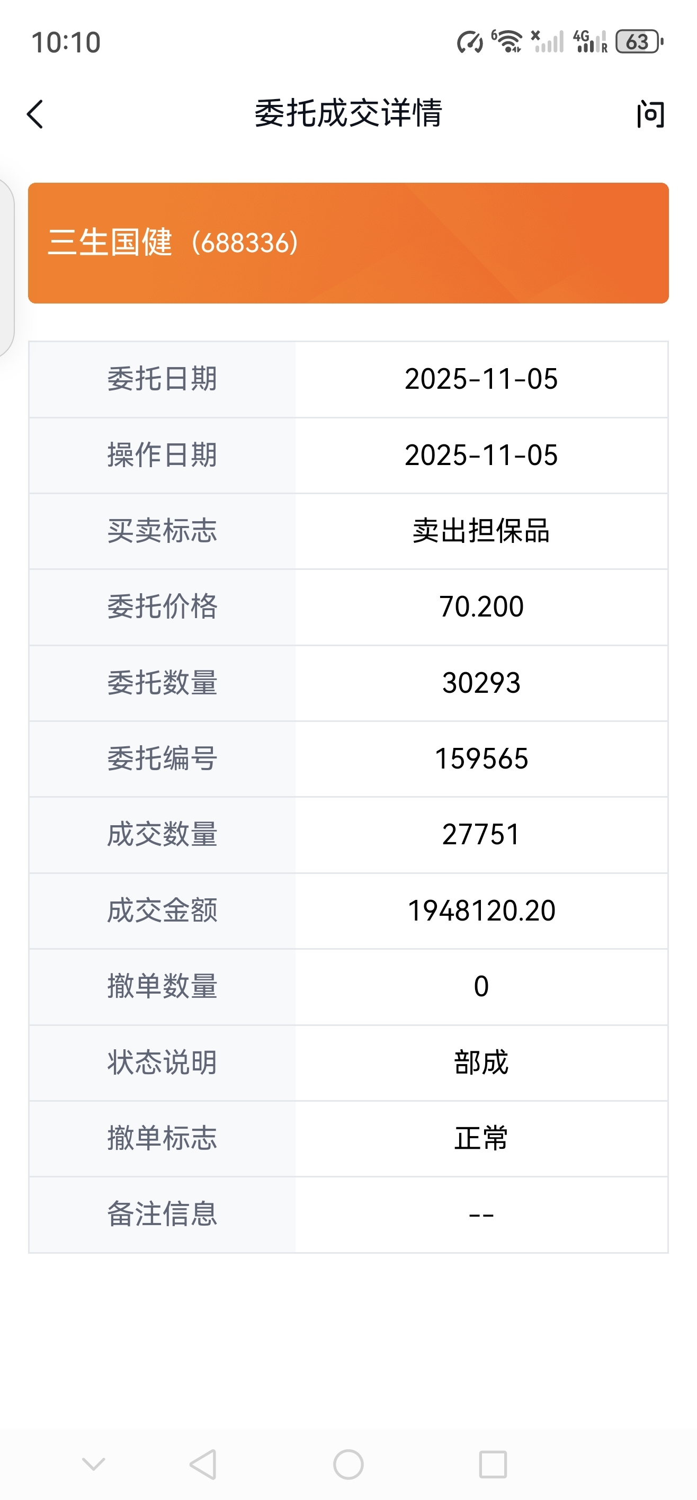Tap the 买卖标志 value 卖出担保品

point(481,531)
